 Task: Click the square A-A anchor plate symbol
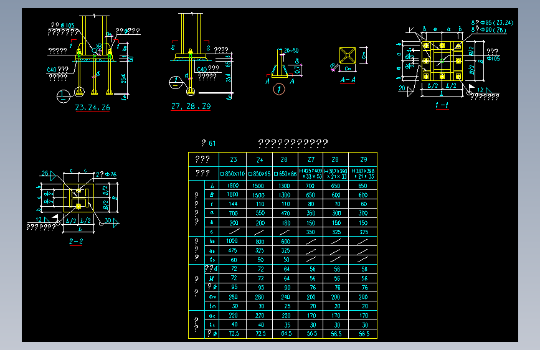click(x=348, y=55)
